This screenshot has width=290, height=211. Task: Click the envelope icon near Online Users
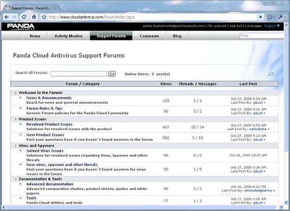[x=271, y=74]
